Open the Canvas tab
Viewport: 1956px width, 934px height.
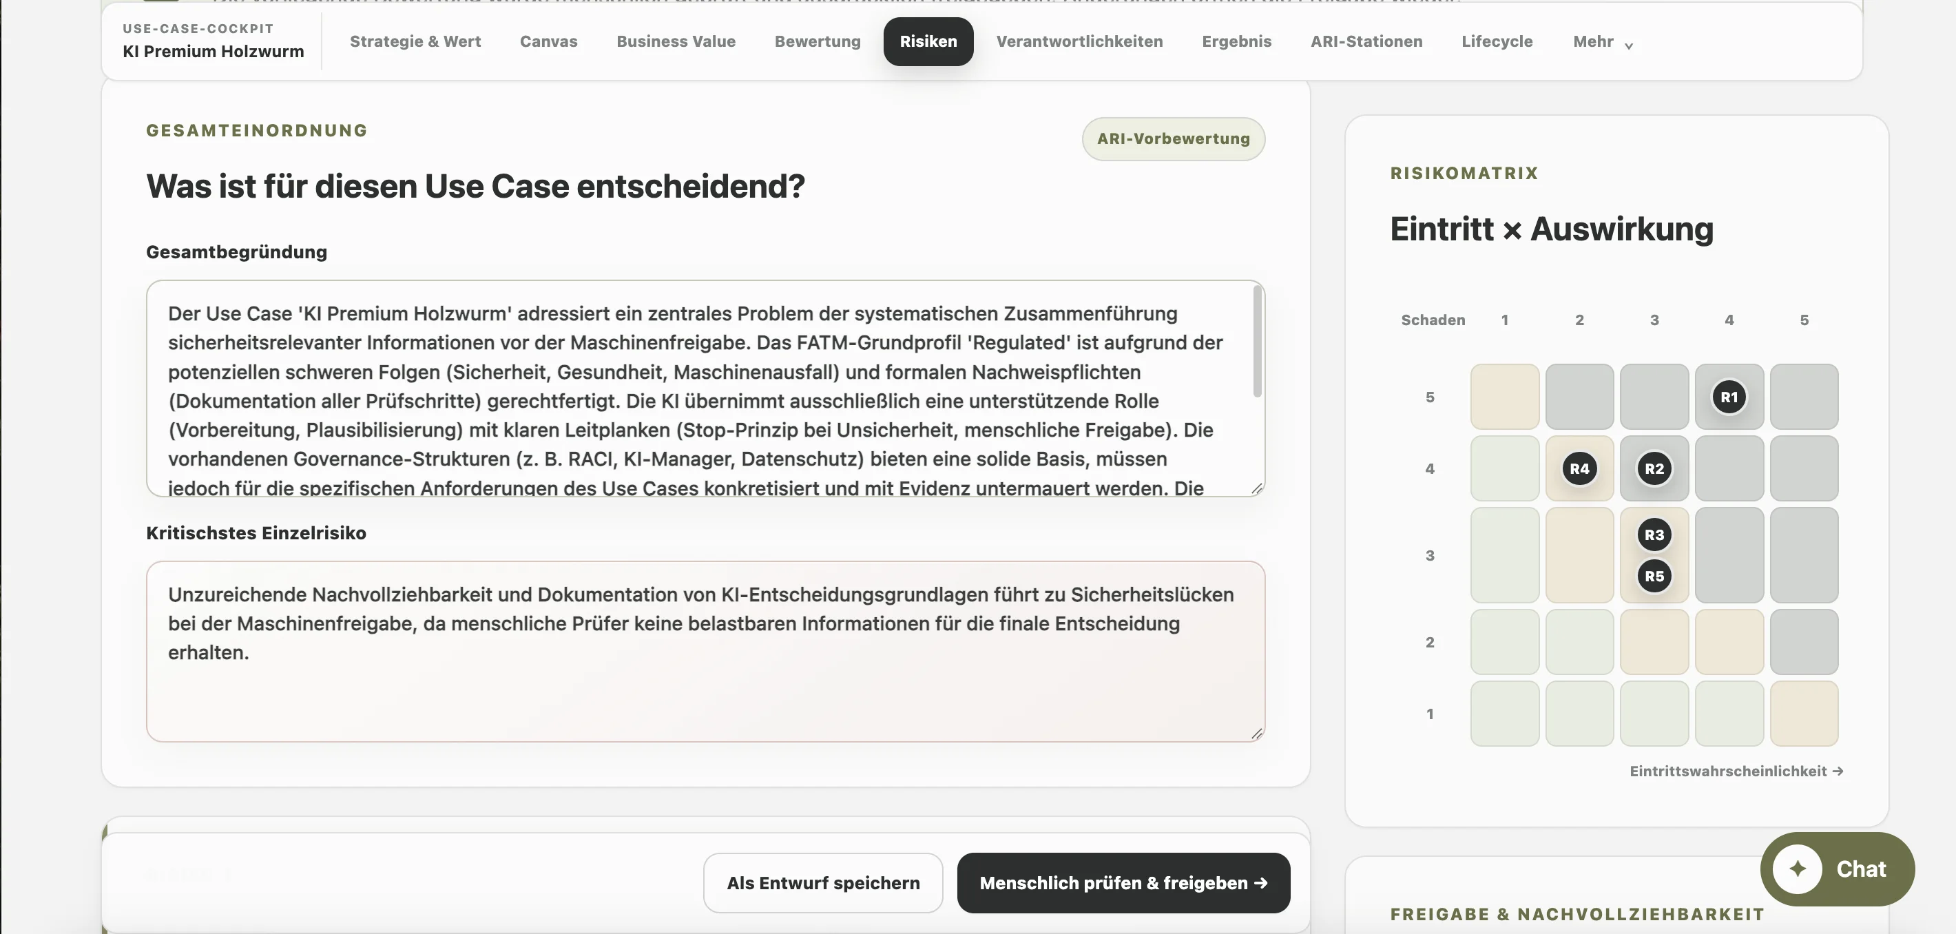coord(548,42)
